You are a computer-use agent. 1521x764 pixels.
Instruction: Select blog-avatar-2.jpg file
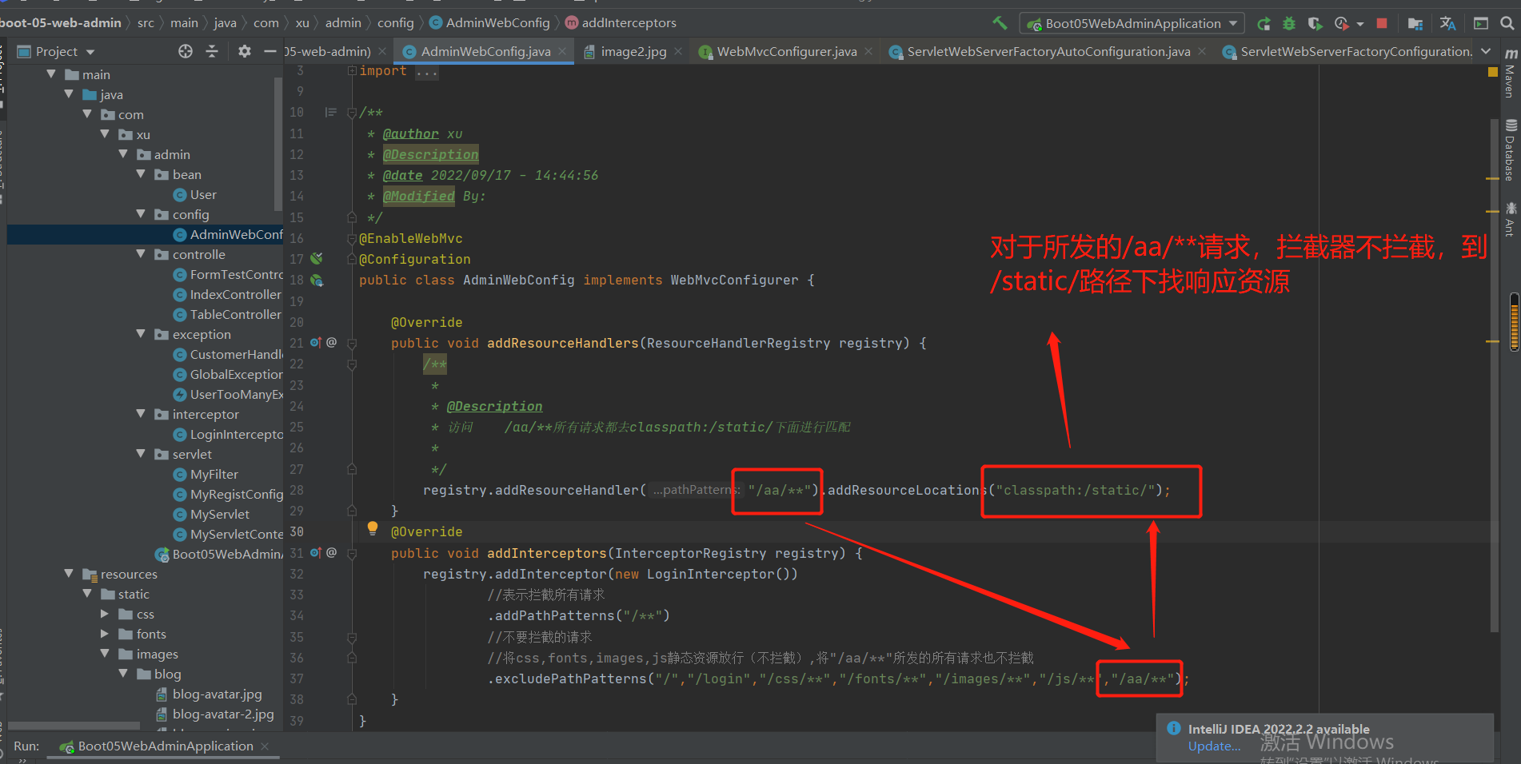(x=222, y=714)
